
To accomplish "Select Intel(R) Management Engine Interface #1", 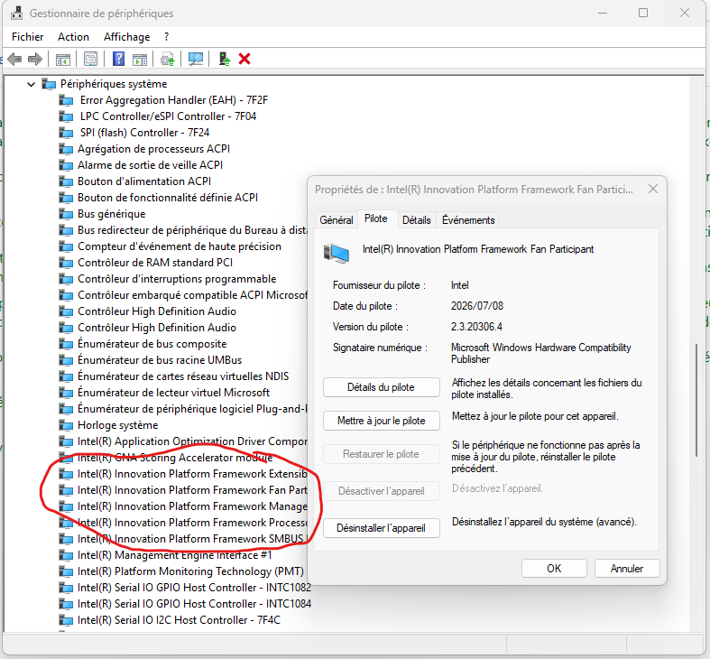I will (174, 555).
